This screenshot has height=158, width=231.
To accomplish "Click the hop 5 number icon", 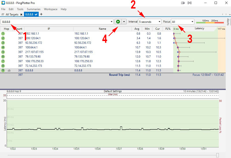I will [3, 52].
